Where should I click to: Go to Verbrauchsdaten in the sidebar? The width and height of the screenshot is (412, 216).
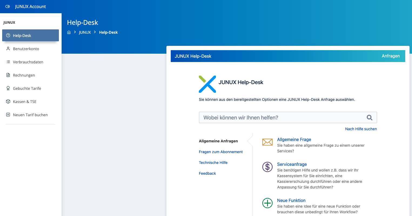(x=31, y=62)
